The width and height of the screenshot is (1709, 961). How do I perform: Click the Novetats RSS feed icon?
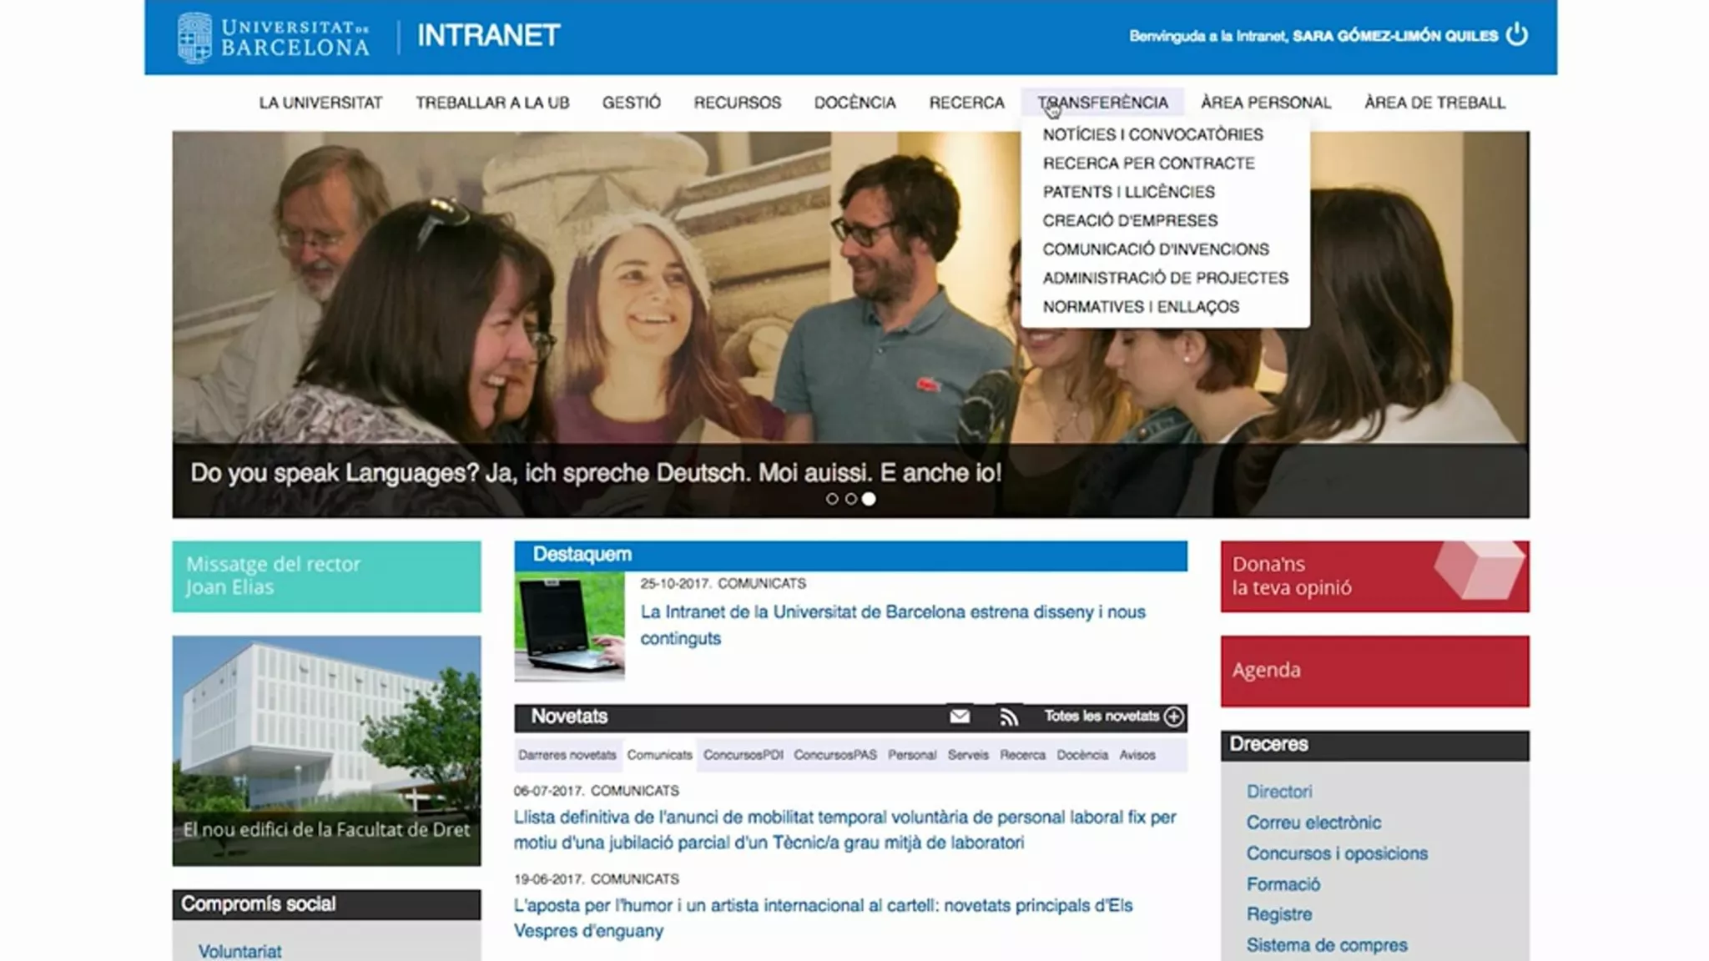pyautogui.click(x=1009, y=717)
